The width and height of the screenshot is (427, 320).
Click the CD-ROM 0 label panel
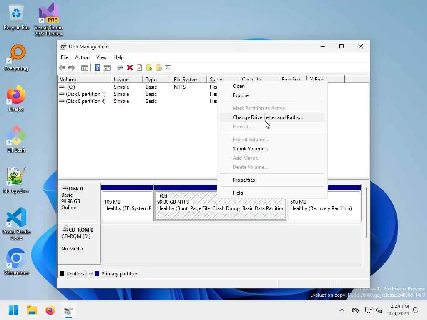[79, 243]
